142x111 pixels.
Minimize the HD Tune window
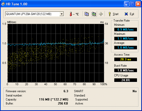click(x=126, y=4)
